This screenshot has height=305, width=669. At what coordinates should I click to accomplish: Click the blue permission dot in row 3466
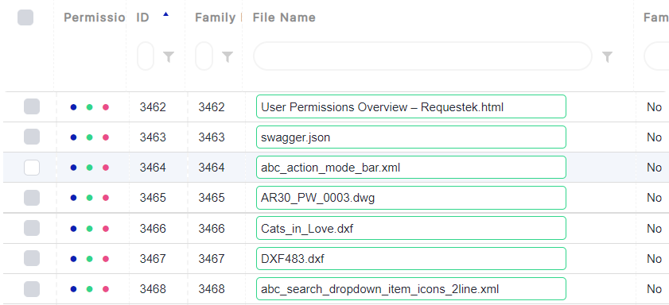pyautogui.click(x=73, y=229)
